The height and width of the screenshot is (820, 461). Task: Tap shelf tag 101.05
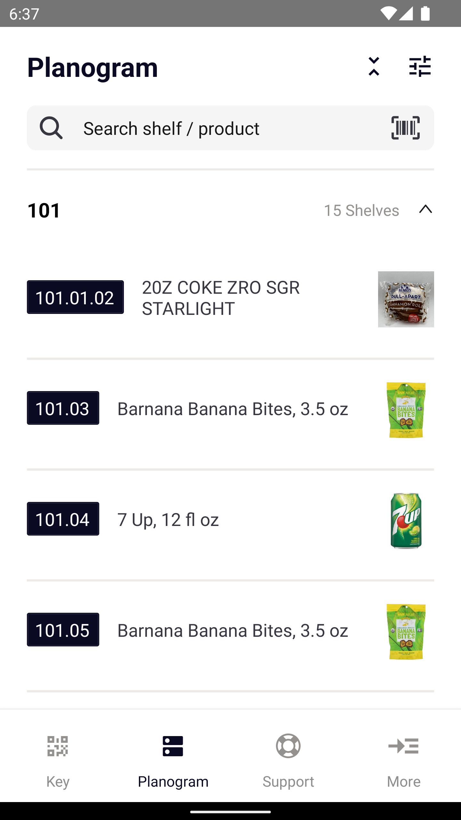click(63, 630)
